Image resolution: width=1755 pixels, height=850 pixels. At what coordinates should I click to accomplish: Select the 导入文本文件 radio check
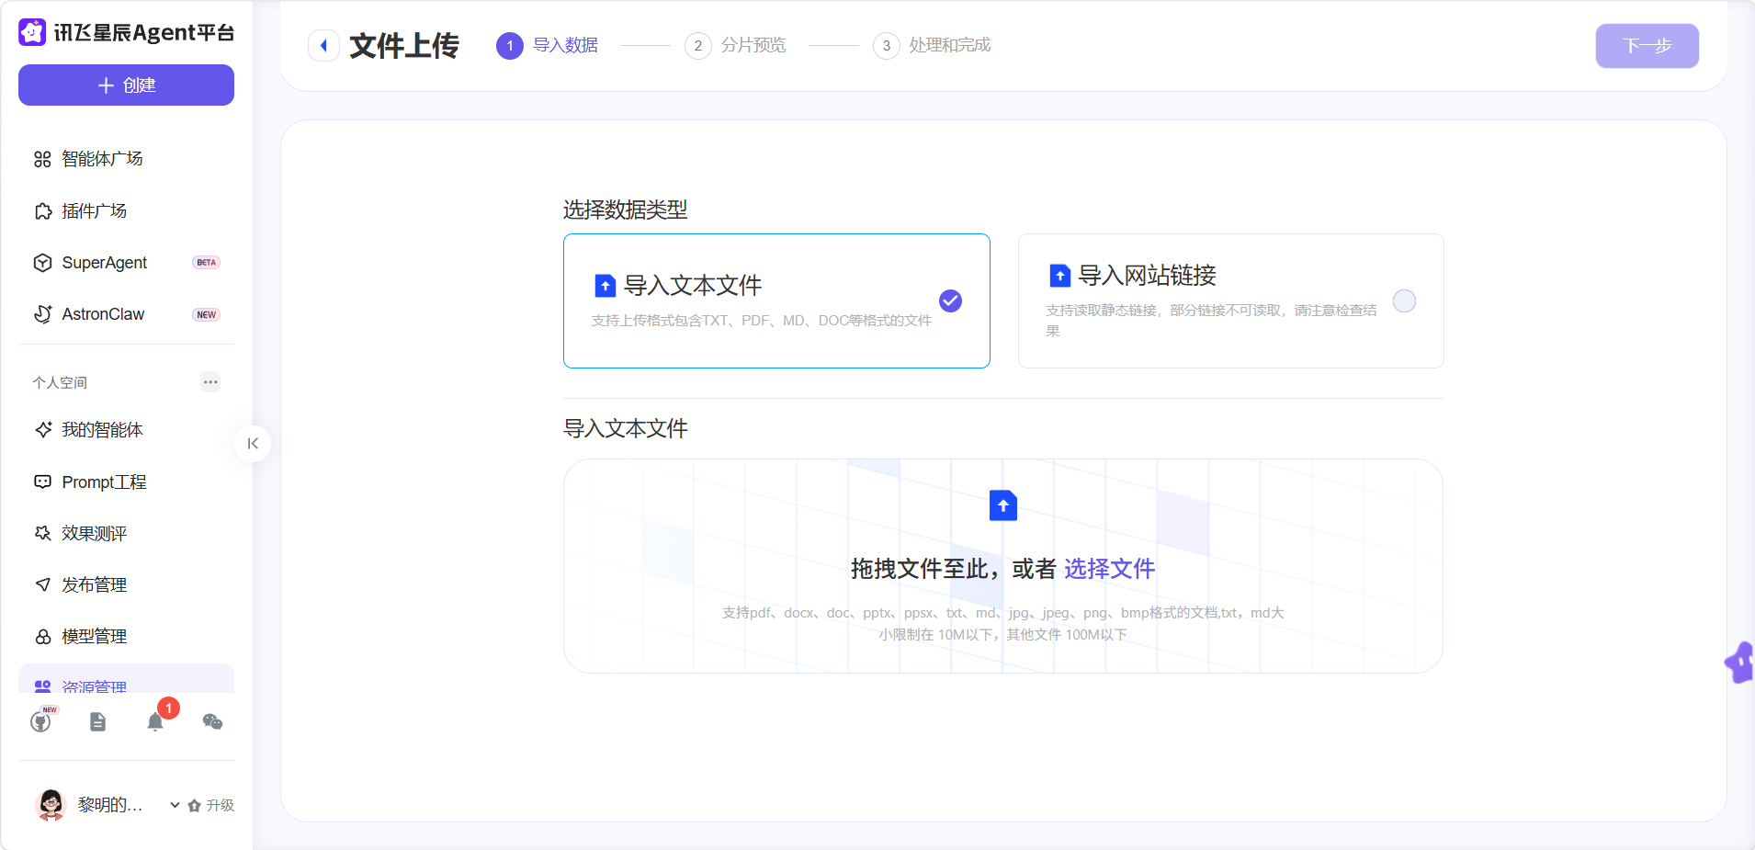pyautogui.click(x=950, y=300)
